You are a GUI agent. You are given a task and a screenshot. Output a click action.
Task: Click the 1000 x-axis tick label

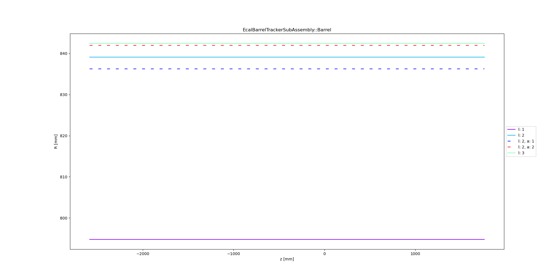click(415, 254)
